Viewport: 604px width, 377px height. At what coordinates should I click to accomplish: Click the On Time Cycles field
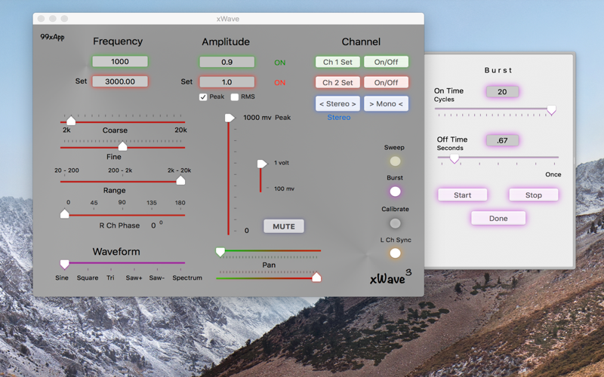502,92
